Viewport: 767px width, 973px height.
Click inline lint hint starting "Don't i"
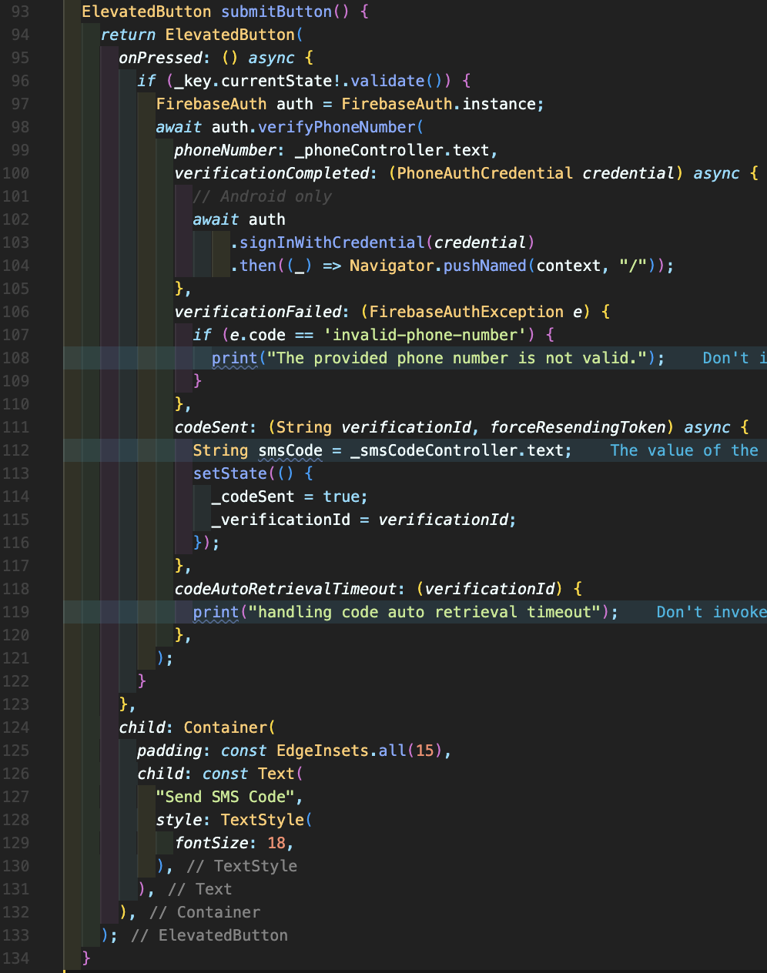click(735, 358)
